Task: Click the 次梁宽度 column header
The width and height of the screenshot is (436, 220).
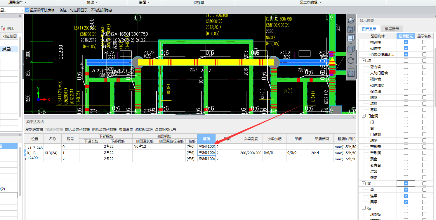Action: (x=251, y=139)
